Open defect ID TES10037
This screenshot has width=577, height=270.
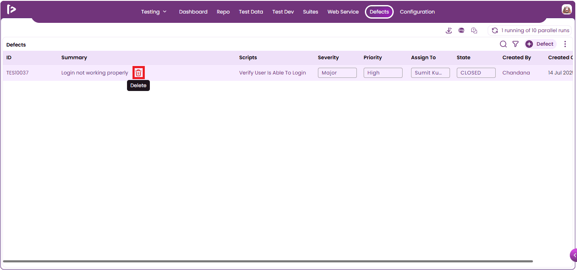17,73
